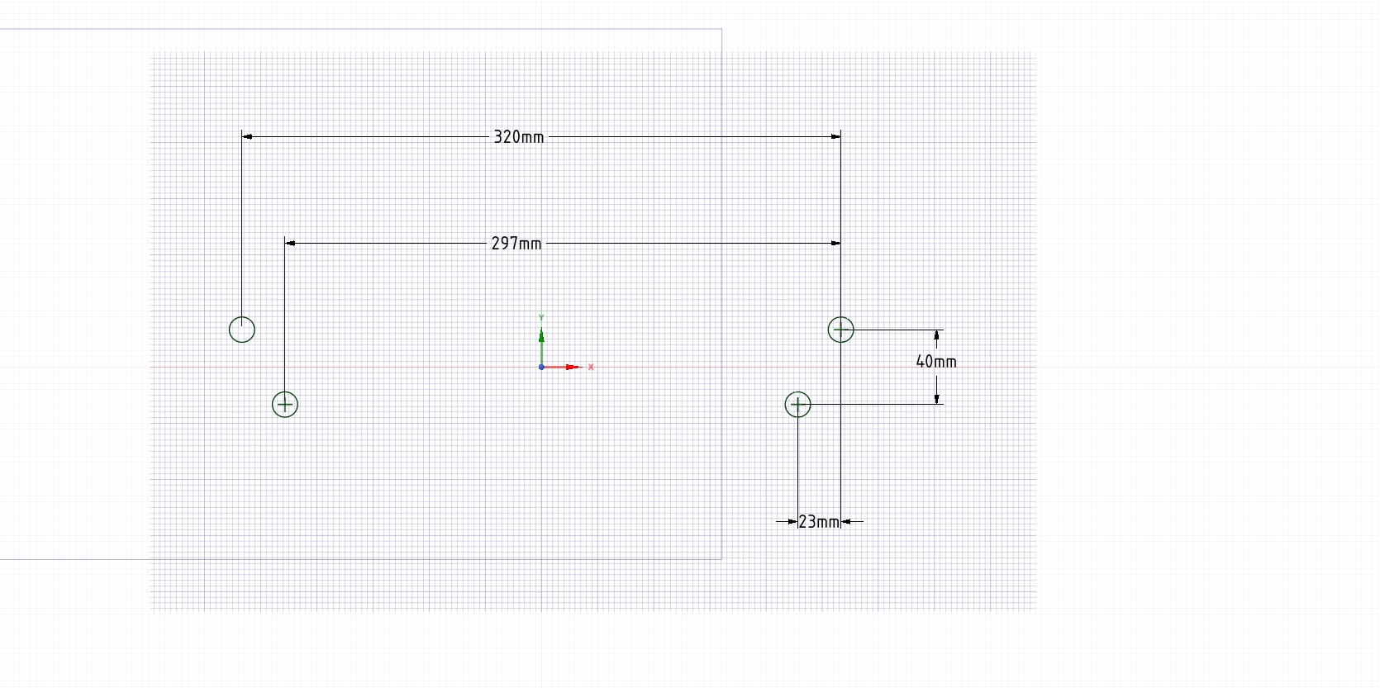The width and height of the screenshot is (1380, 688).
Task: Pick the lower-right circle with crosshair
Action: tap(797, 405)
